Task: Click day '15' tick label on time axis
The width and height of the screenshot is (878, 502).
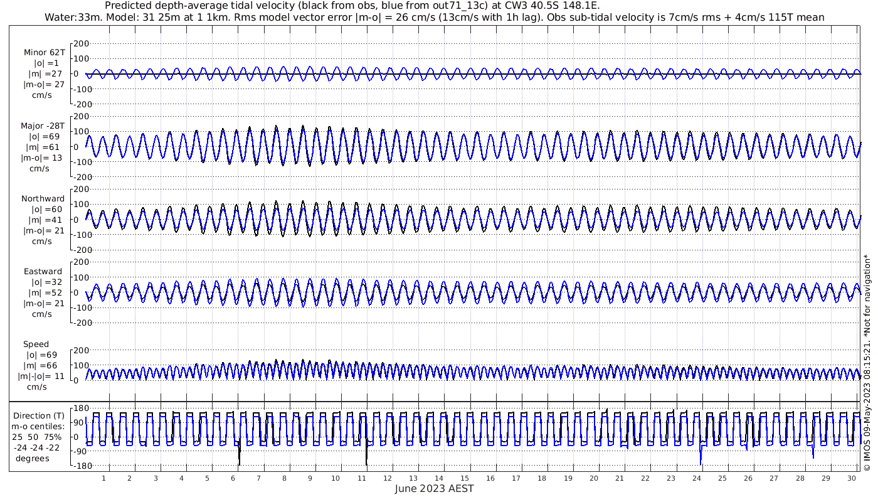Action: pos(464,478)
